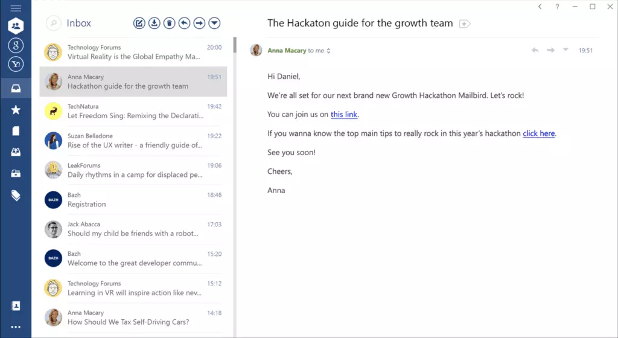Open the Inbox folder icon in sidebar

click(x=16, y=88)
